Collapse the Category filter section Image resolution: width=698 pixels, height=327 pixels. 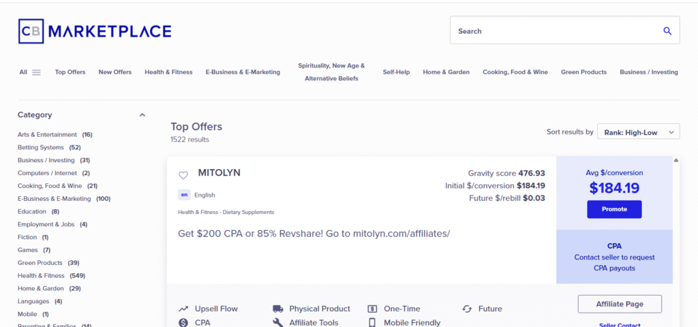point(142,114)
